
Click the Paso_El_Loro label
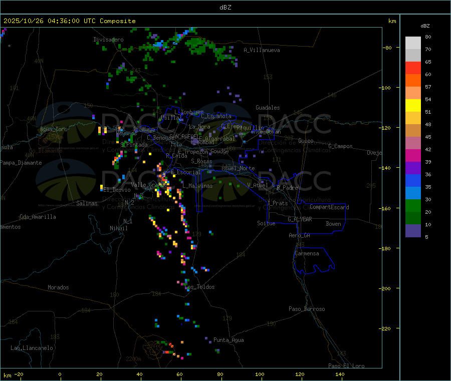(x=346, y=366)
